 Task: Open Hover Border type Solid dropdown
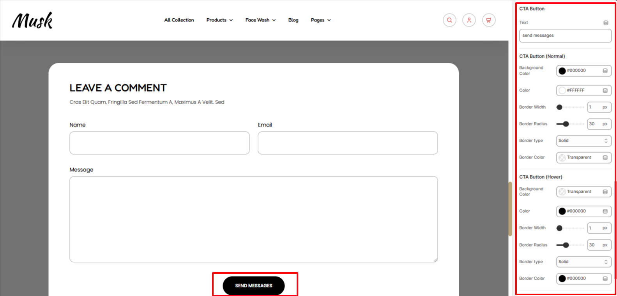pos(583,262)
